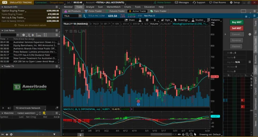
Task: Open Chat Rooms
Action: pyautogui.click(x=217, y=2)
